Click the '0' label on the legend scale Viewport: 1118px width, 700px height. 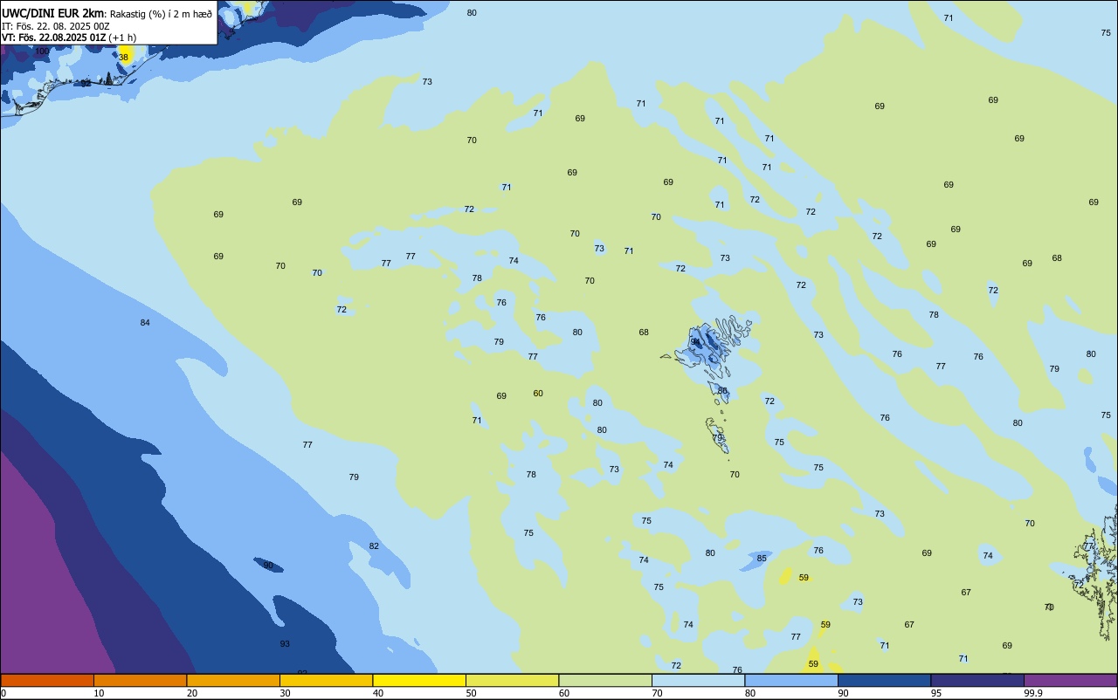point(3,693)
